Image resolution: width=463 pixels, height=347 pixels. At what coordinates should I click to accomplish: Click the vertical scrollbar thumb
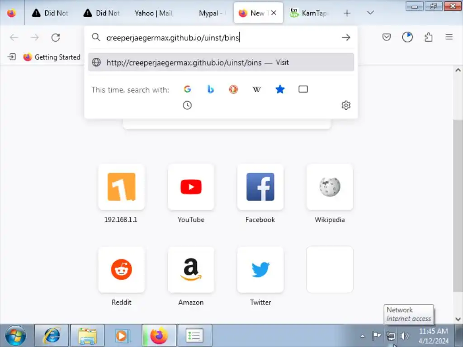[458, 205]
